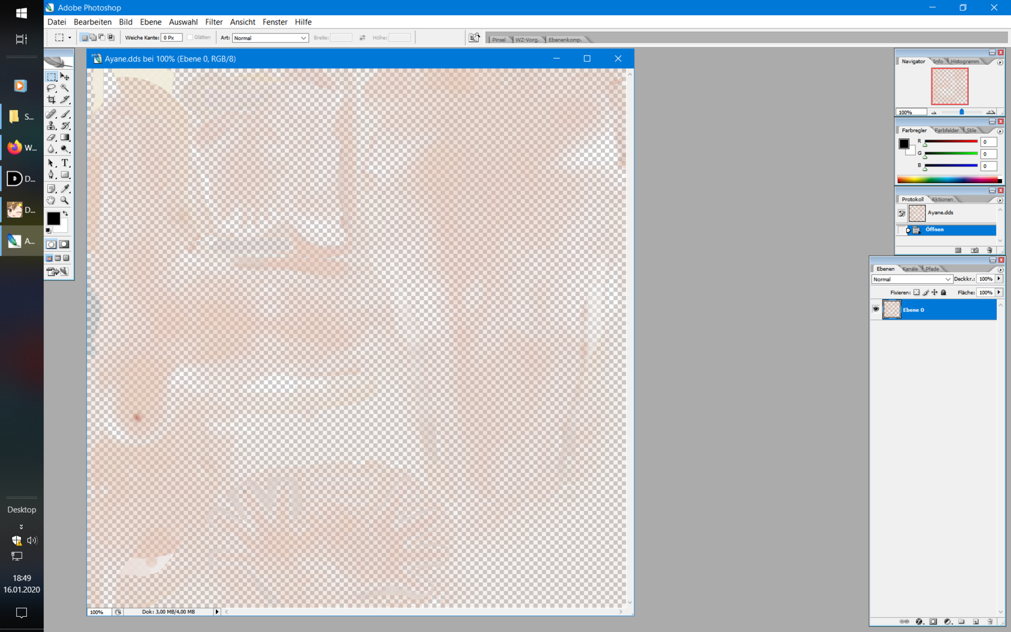Select the Brush tool

(65, 114)
